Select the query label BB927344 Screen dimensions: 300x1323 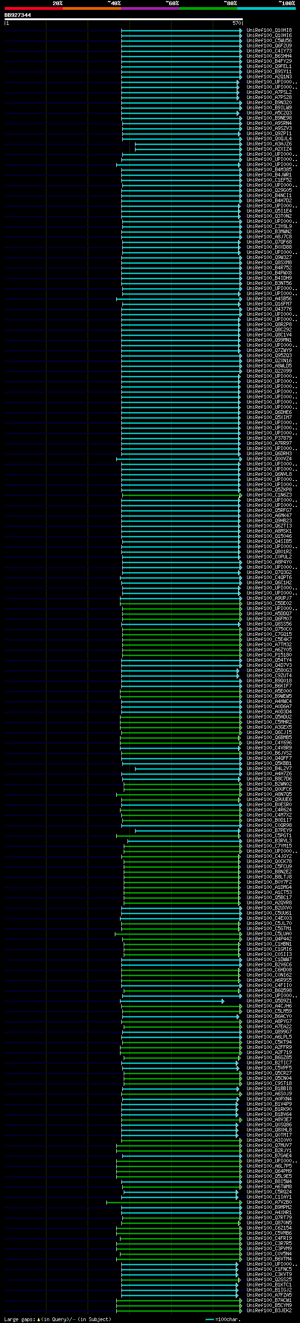(17, 15)
